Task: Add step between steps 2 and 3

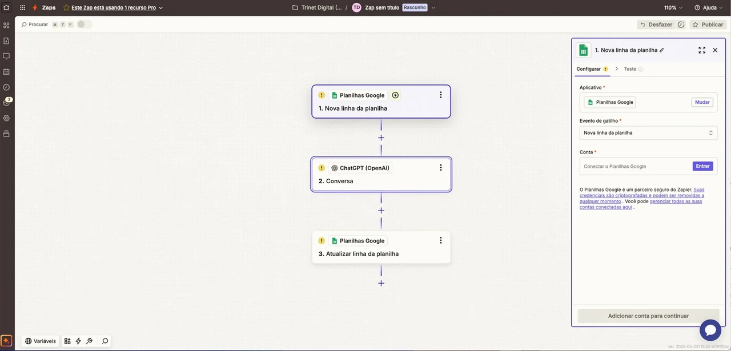Action: click(x=381, y=210)
